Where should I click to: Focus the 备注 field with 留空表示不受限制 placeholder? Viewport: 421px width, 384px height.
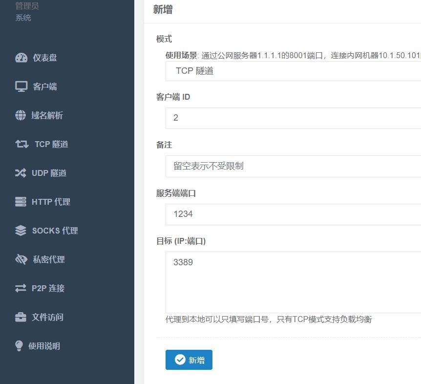[x=293, y=166]
